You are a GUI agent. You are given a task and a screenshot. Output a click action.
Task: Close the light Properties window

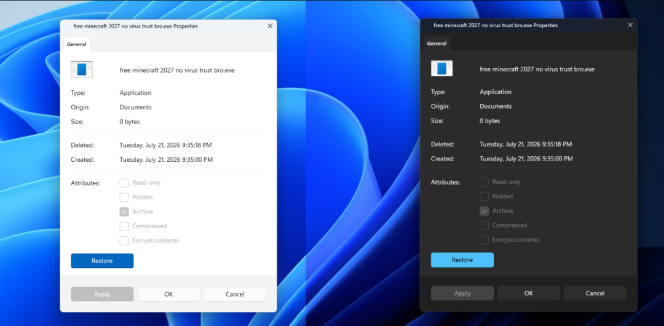coord(270,26)
